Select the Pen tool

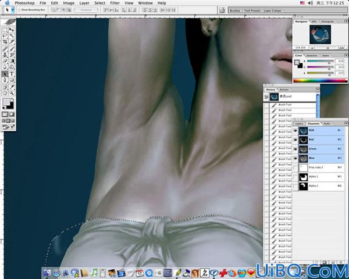tap(5, 80)
